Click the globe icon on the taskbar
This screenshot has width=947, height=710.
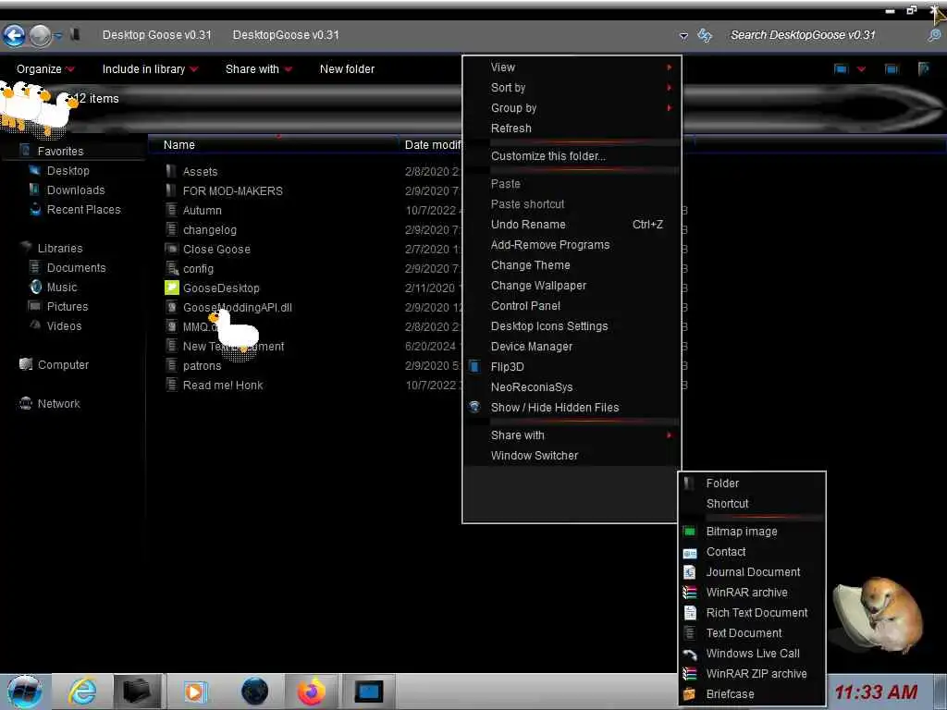point(254,692)
